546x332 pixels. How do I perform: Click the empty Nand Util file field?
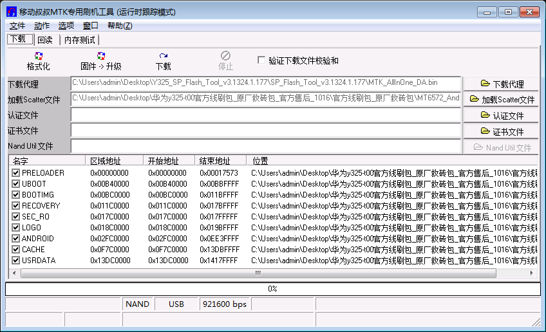coord(266,146)
